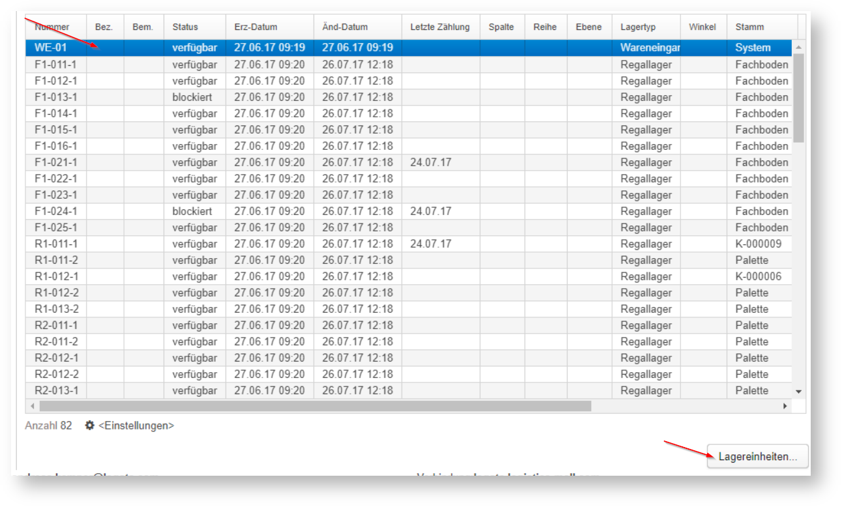Select row R1-013-2

point(409,309)
